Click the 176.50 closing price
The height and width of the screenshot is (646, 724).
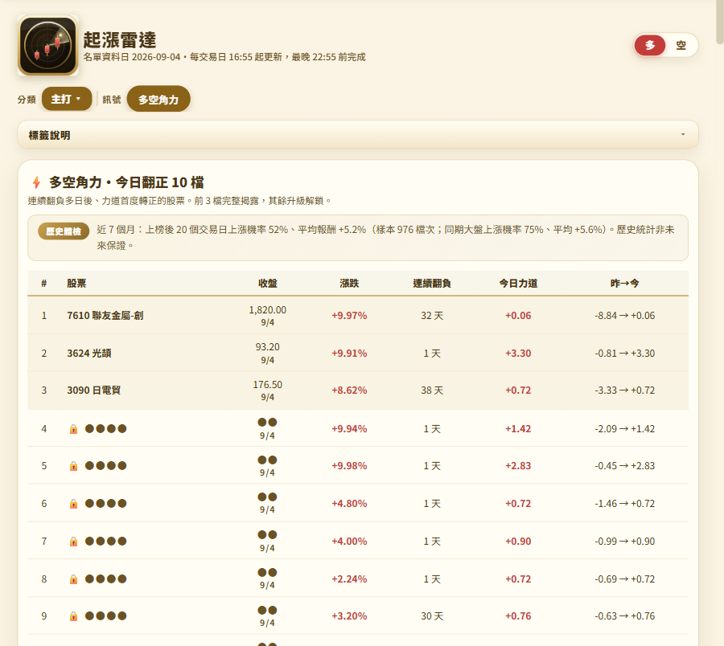268,385
